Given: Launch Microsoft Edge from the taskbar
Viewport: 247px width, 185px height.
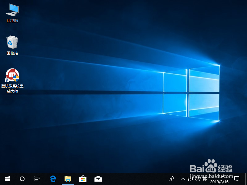Looking at the screenshot, I should (x=52, y=179).
